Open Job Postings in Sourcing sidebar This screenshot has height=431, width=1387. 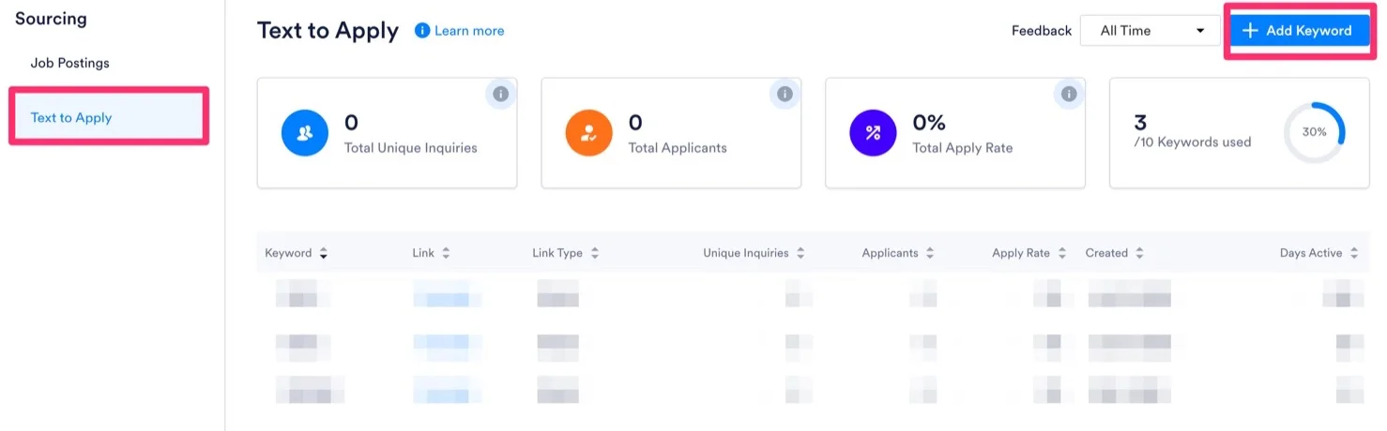(x=70, y=63)
